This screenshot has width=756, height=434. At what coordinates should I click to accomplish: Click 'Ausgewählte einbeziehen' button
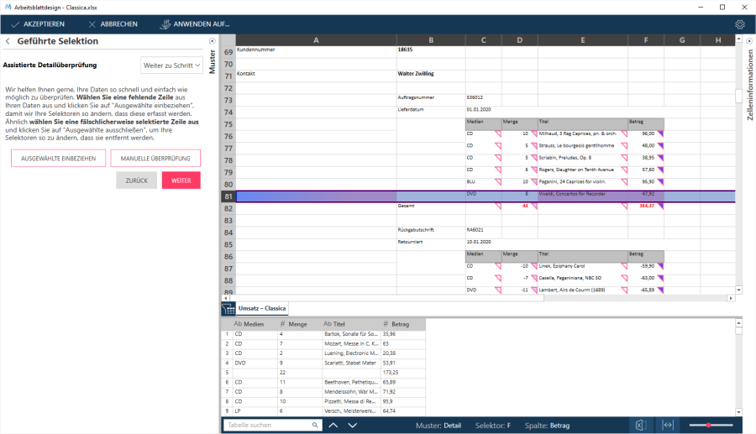[58, 159]
